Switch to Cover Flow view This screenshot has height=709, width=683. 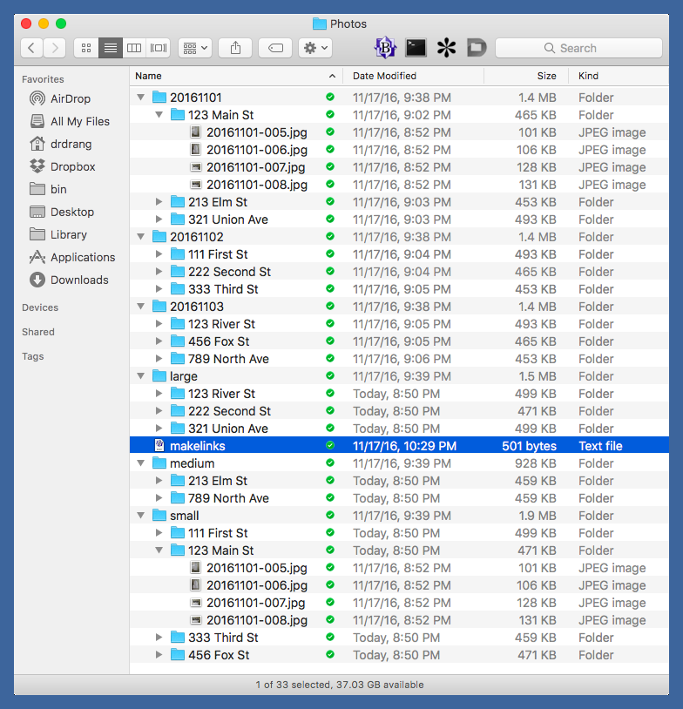tap(159, 48)
